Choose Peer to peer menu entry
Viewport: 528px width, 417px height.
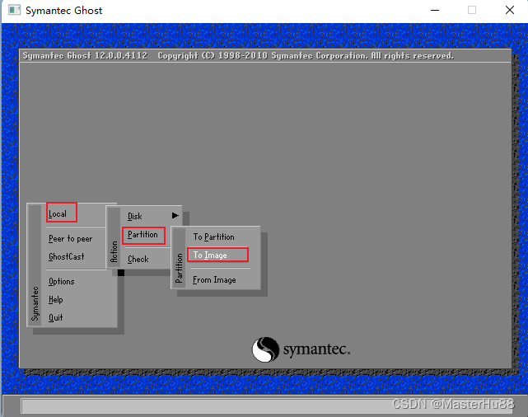click(70, 238)
